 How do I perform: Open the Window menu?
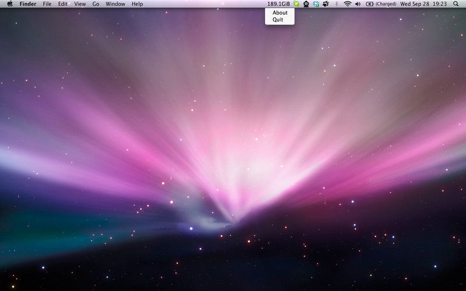click(115, 4)
